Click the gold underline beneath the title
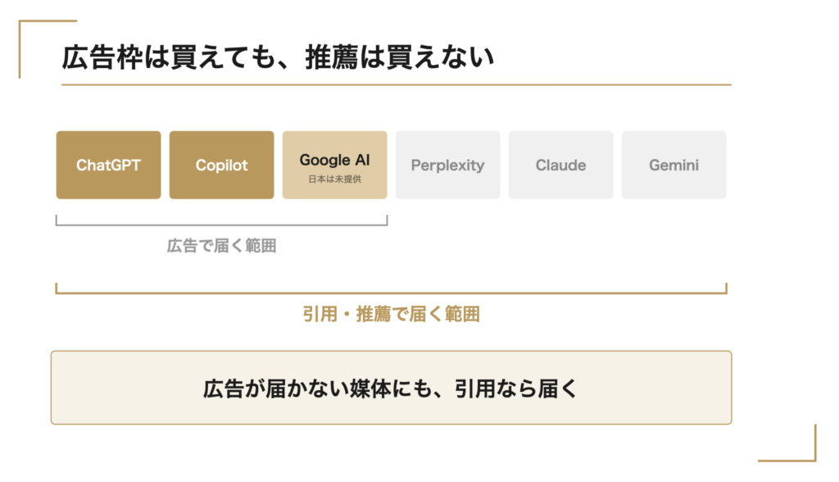Screen dimensions: 839x482 pyautogui.click(x=397, y=84)
